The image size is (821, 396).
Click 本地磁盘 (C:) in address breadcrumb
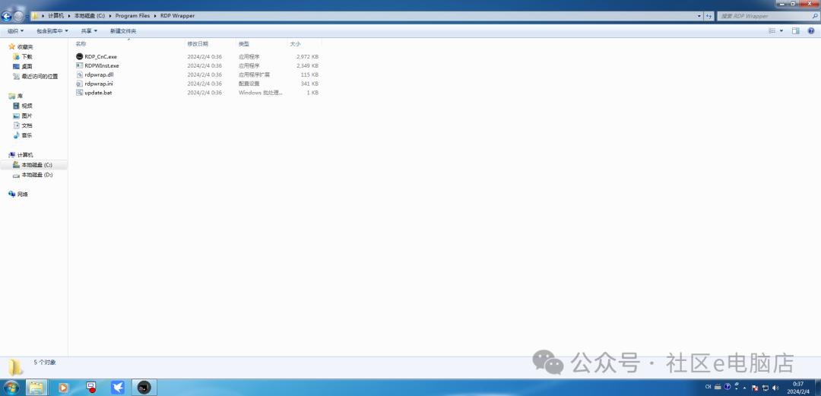(x=90, y=16)
